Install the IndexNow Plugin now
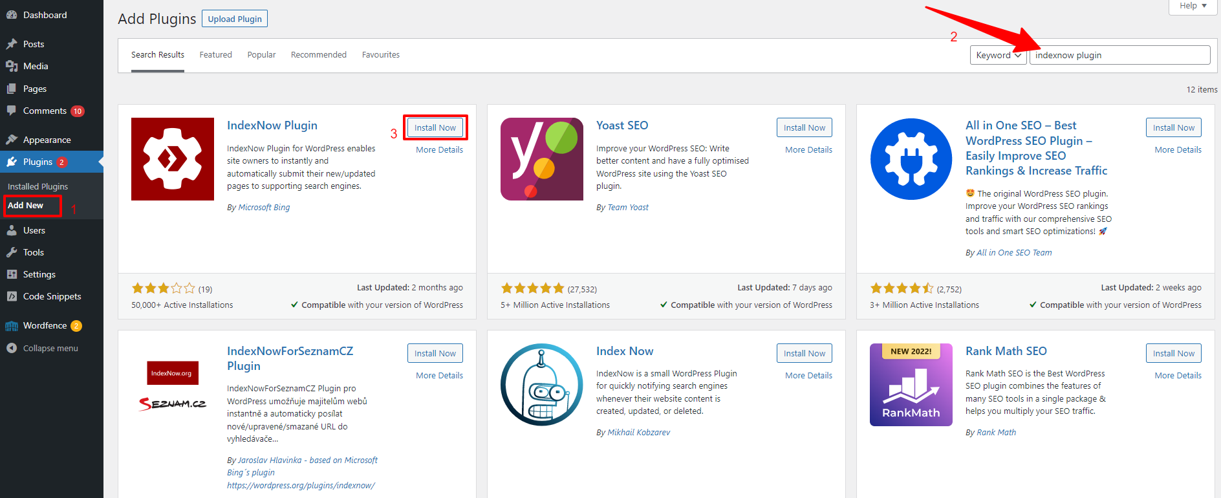Image resolution: width=1221 pixels, height=498 pixels. [435, 127]
